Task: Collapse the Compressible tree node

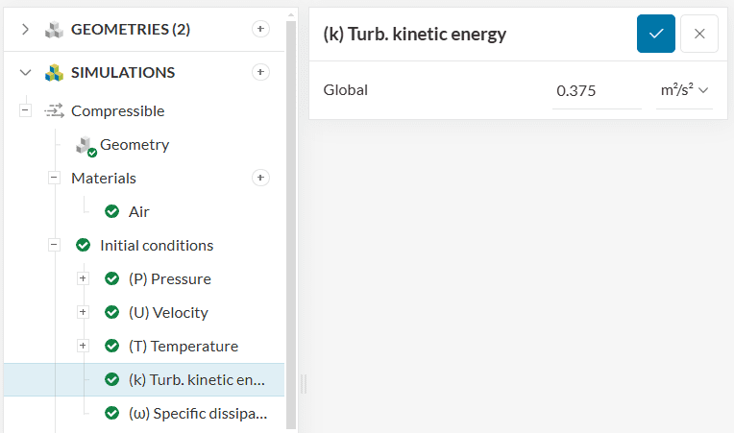Action: (x=25, y=110)
